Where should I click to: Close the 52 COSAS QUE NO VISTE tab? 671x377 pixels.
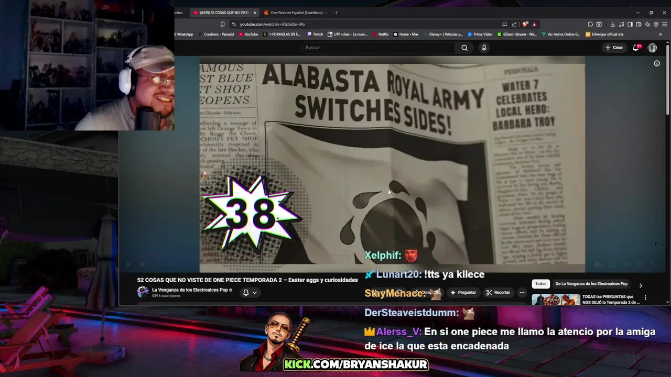click(255, 13)
